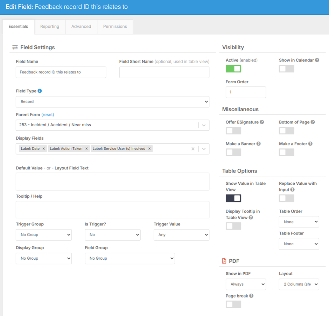Viewport: 329px width, 316px height.
Task: Click the Field Type info icon
Action: tap(40, 91)
